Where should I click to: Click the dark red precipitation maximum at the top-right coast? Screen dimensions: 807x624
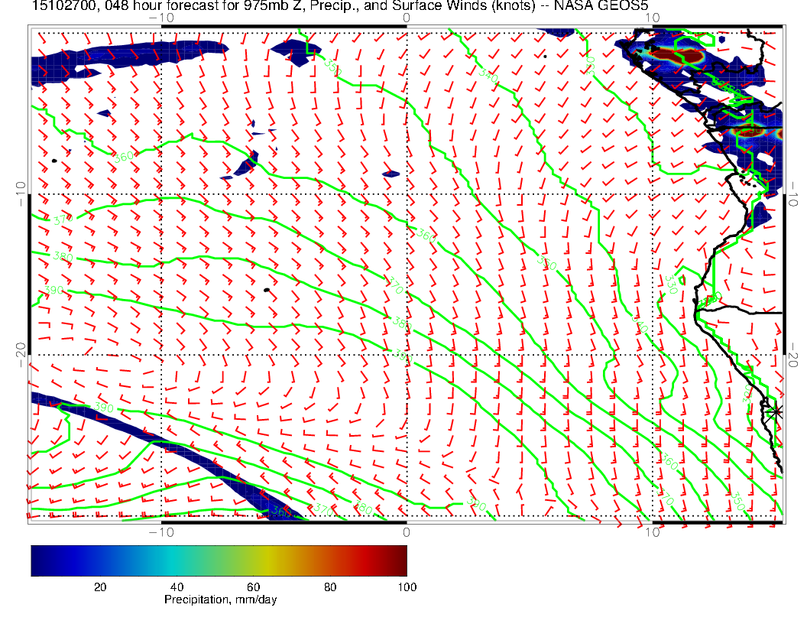679,55
